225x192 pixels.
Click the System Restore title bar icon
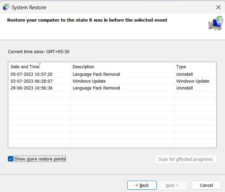(6, 7)
